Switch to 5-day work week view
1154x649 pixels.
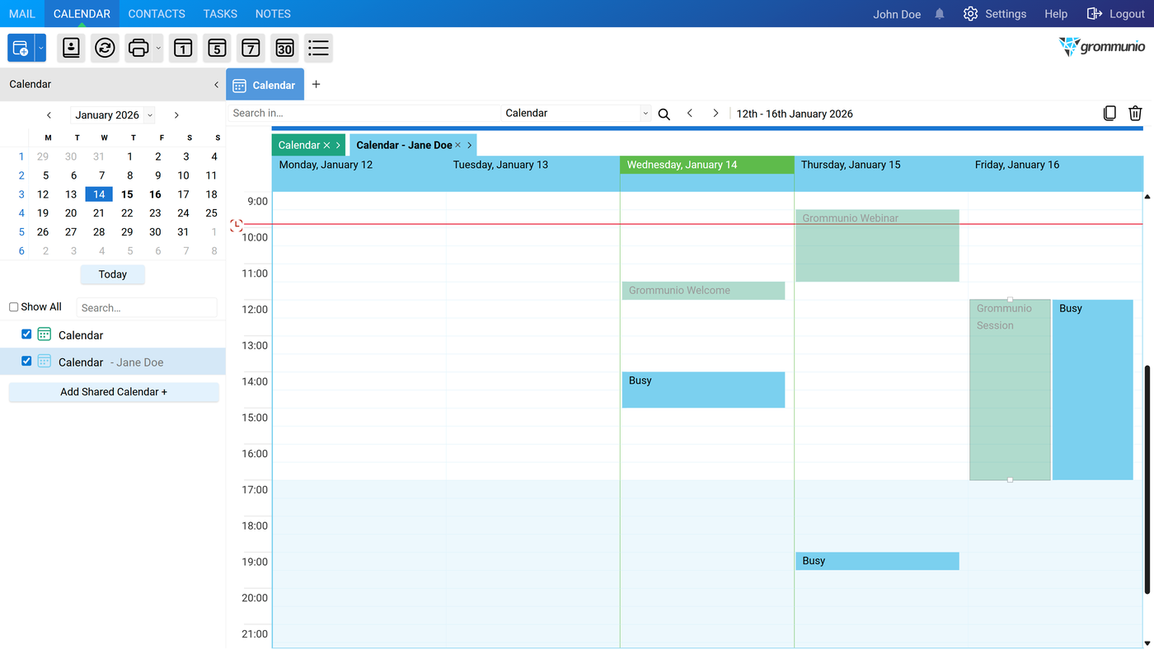pyautogui.click(x=217, y=49)
